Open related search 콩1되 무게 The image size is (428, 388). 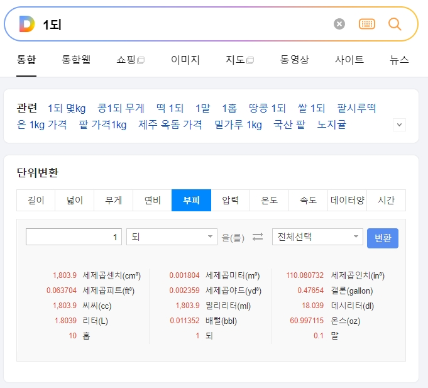pos(121,108)
